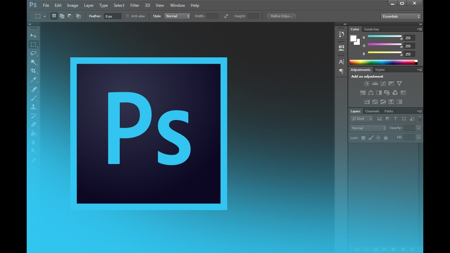Open the layer blend mode dropdown
The width and height of the screenshot is (450, 253).
(368, 128)
